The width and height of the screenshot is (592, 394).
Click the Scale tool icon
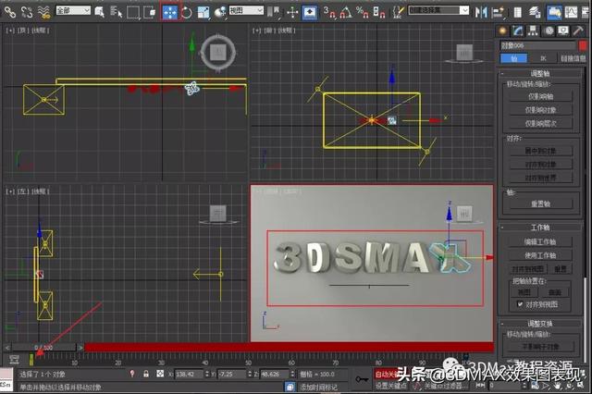pyautogui.click(x=203, y=12)
